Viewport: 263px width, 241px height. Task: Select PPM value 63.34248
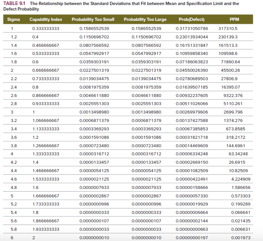pyautogui.click(x=238, y=154)
